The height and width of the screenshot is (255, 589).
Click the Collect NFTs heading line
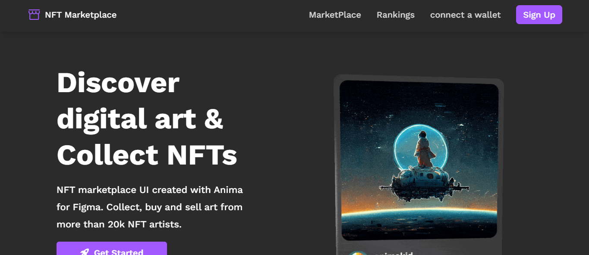coord(147,155)
